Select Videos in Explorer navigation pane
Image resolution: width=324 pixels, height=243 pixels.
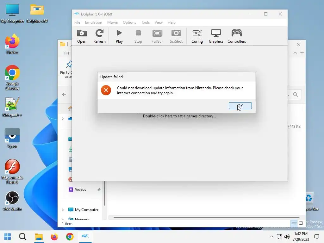click(x=80, y=190)
